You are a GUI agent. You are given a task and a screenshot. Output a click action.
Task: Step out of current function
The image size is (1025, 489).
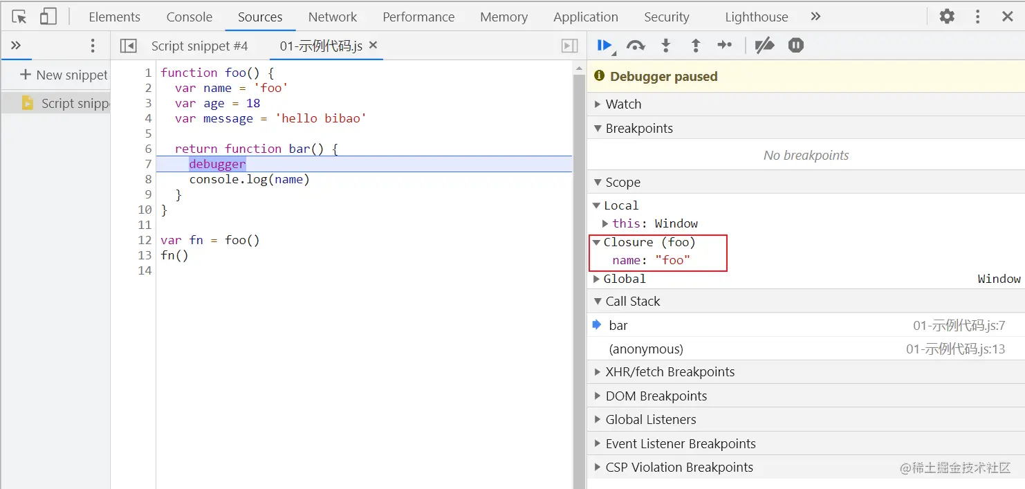[x=696, y=46]
